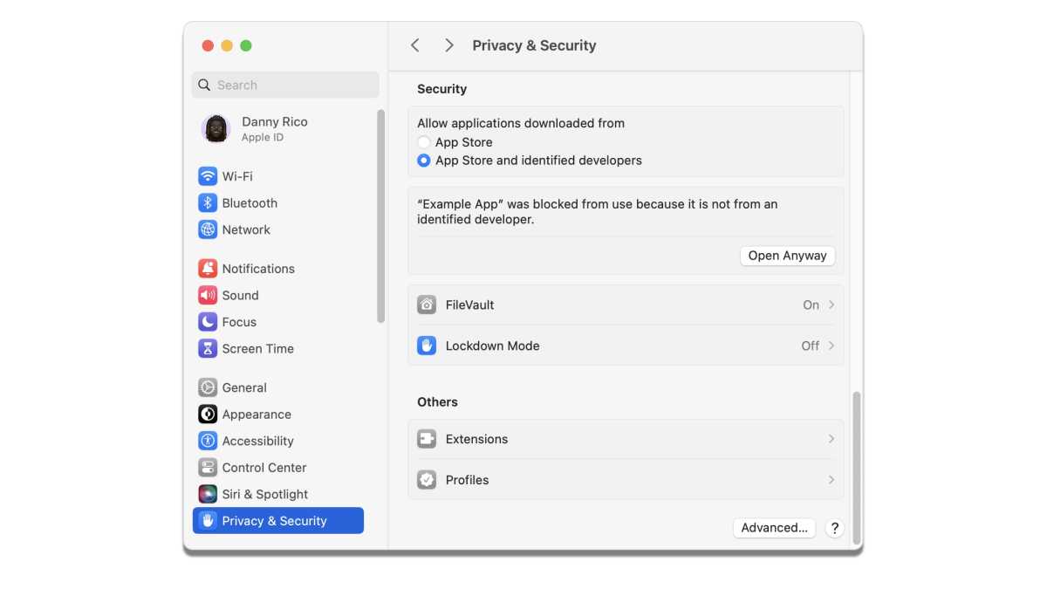Viewport: 1047px width, 589px height.
Task: Expand the FileVault settings row chevron
Action: click(x=831, y=305)
